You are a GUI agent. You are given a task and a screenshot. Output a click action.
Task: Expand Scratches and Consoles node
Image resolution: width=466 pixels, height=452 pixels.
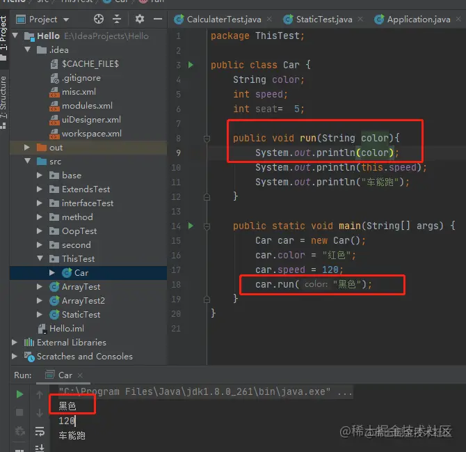pyautogui.click(x=15, y=357)
